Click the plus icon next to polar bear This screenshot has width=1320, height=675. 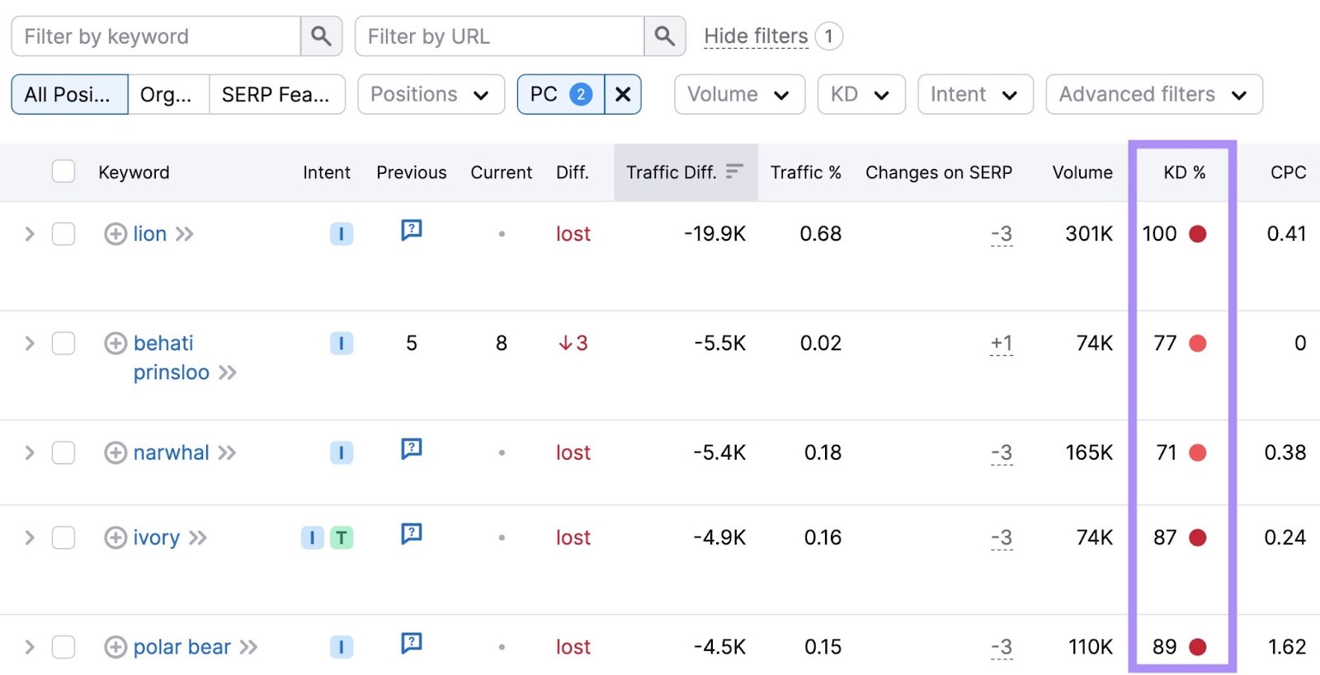115,647
